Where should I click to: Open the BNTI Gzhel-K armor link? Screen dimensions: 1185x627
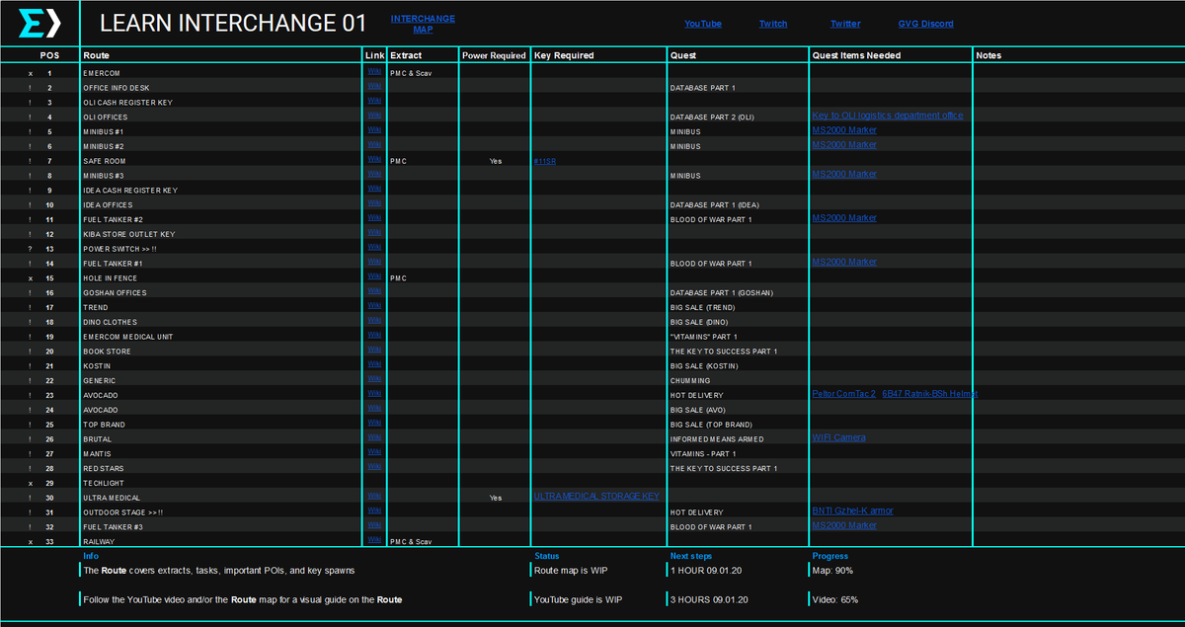853,510
